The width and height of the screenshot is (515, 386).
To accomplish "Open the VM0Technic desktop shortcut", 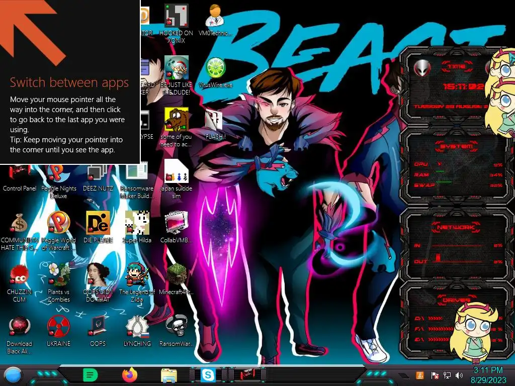I will point(215,20).
